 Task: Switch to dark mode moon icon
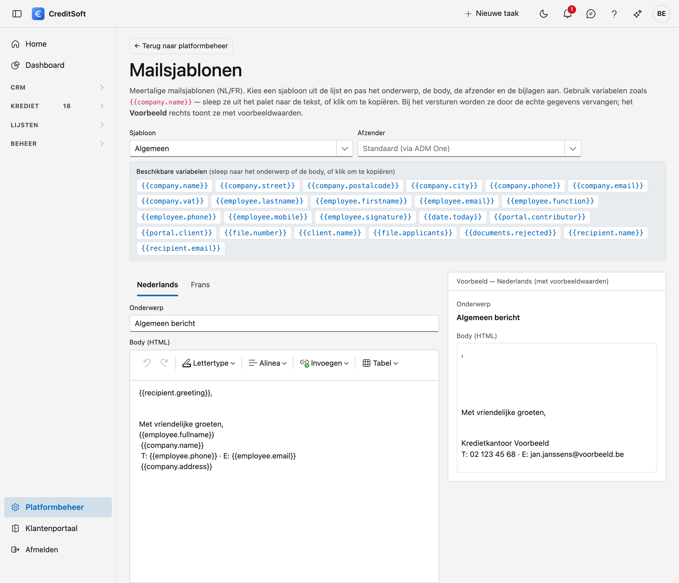(544, 14)
